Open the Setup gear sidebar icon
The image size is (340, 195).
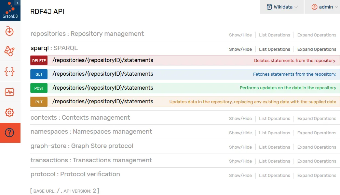[10, 112]
